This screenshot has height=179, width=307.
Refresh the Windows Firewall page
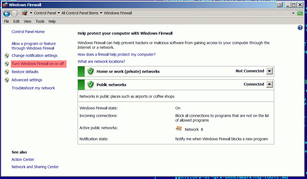coord(300,13)
